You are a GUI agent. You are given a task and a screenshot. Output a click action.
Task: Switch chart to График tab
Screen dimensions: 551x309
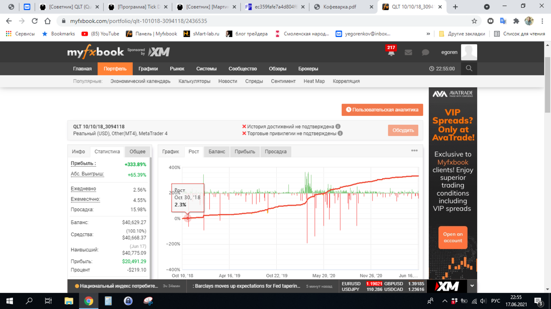[x=170, y=152]
